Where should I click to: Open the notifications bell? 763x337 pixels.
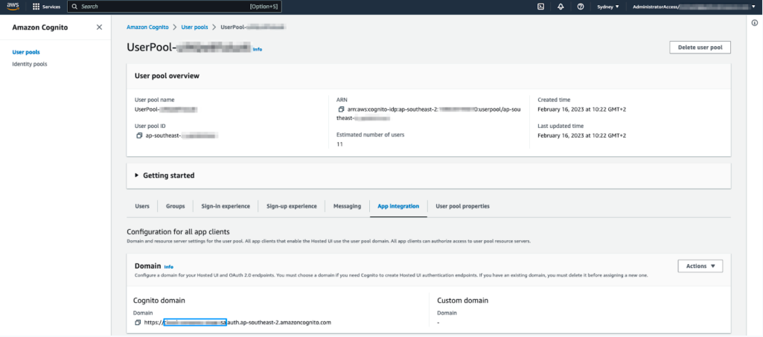pyautogui.click(x=561, y=7)
